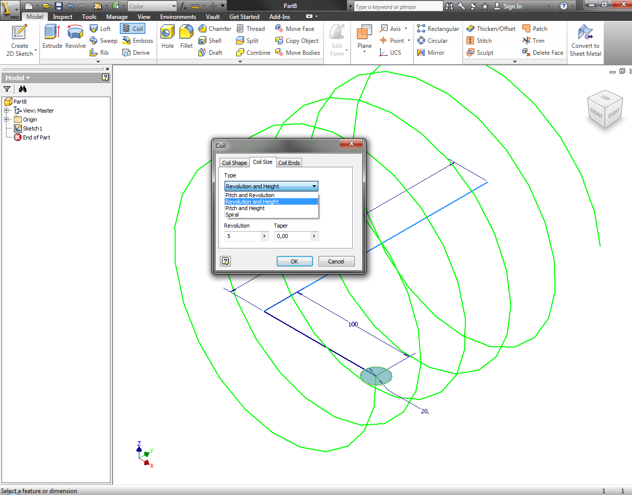
Task: Switch to Coil Shape tab
Action: click(x=234, y=163)
